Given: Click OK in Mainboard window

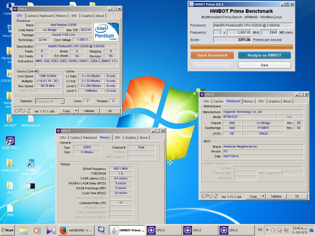Looking at the screenshot, I should click(x=297, y=196).
